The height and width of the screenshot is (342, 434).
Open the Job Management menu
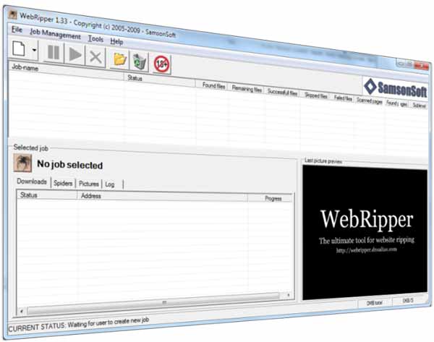[55, 34]
